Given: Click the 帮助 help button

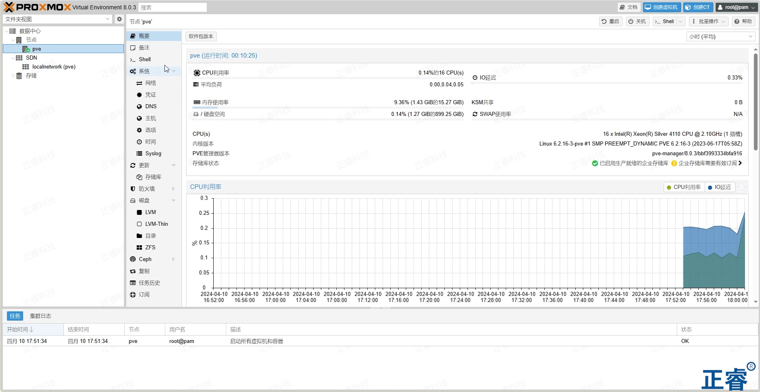Looking at the screenshot, I should pyautogui.click(x=743, y=21).
